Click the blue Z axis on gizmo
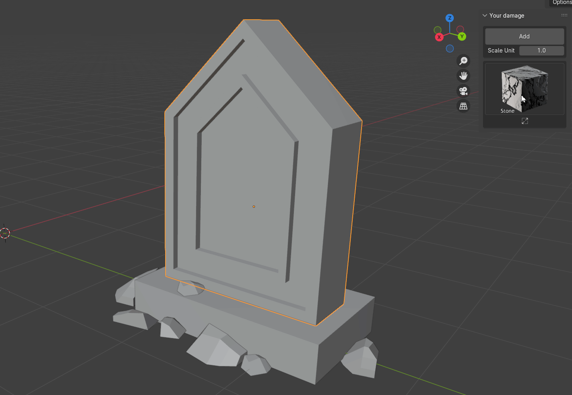The height and width of the screenshot is (395, 572). [450, 18]
